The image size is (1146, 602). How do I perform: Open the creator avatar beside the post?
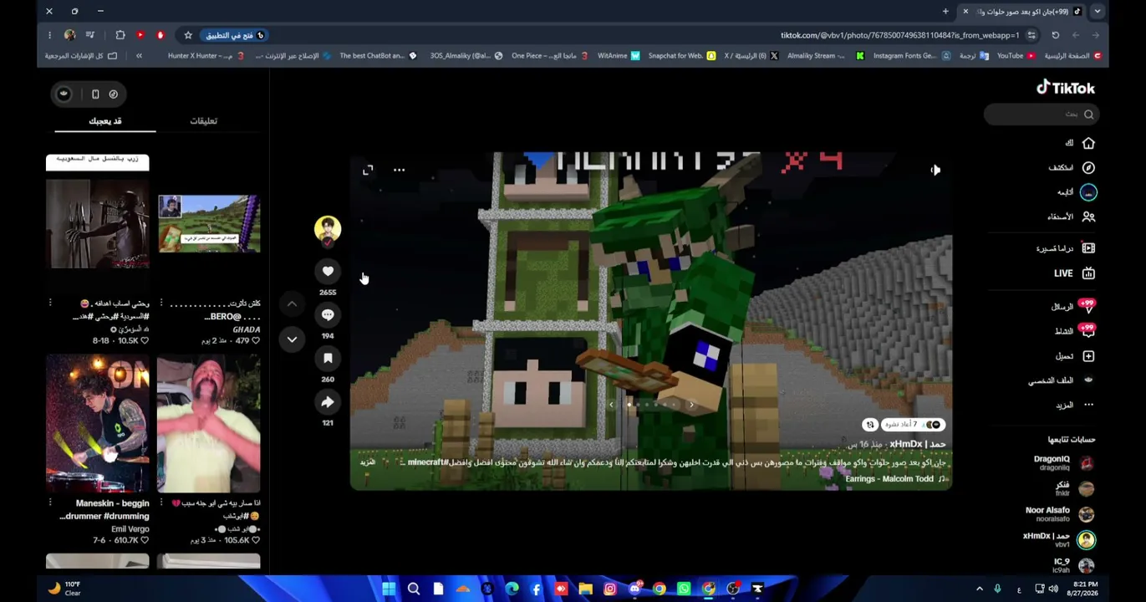[x=328, y=229]
